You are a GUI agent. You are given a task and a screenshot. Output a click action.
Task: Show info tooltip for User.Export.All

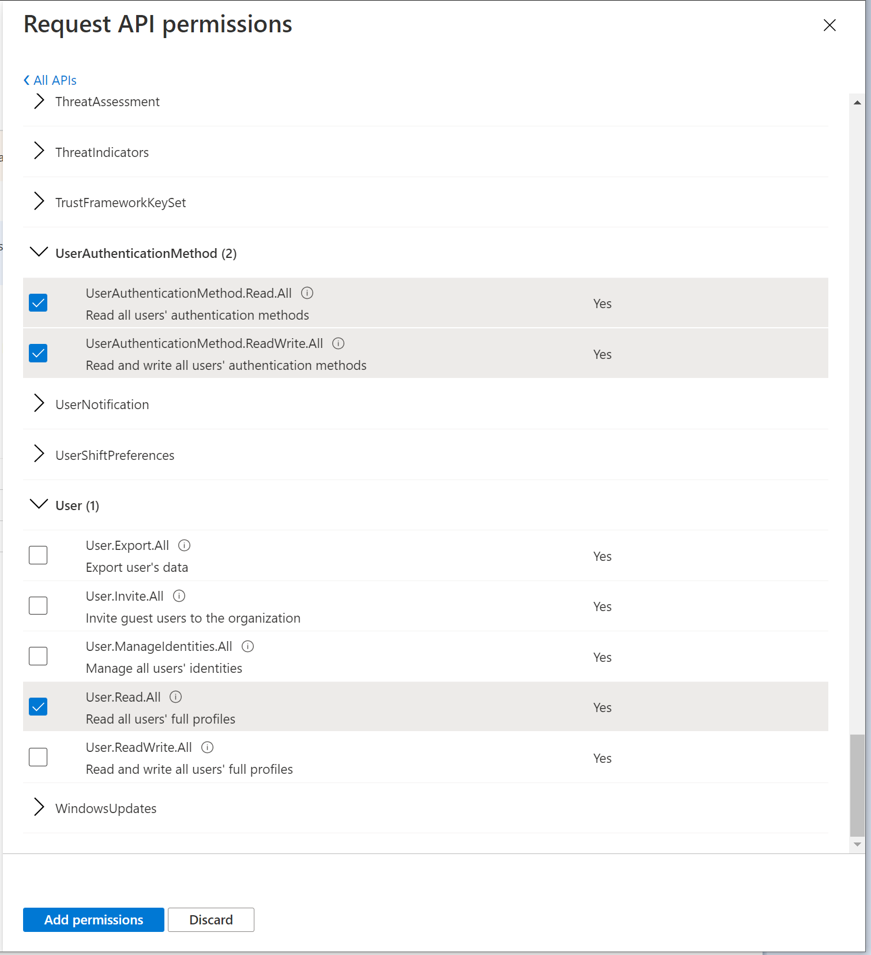185,545
